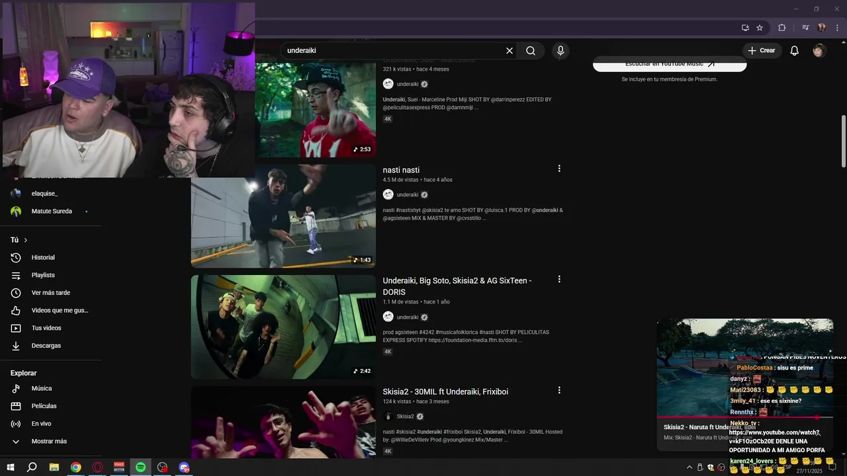847x476 pixels.
Task: Click the 4K badge under DORIS video
Action: pyautogui.click(x=388, y=352)
